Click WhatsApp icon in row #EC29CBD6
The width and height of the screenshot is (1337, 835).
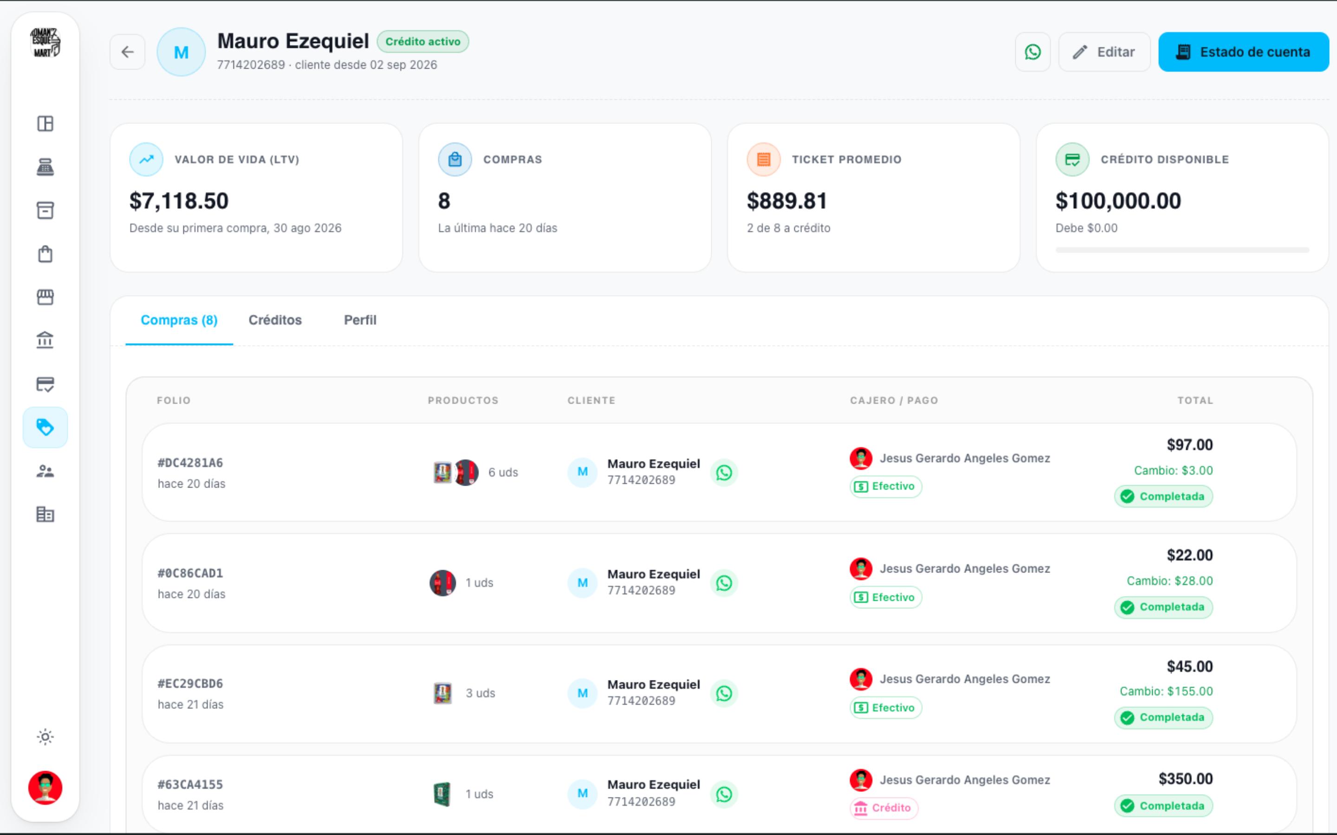tap(724, 694)
